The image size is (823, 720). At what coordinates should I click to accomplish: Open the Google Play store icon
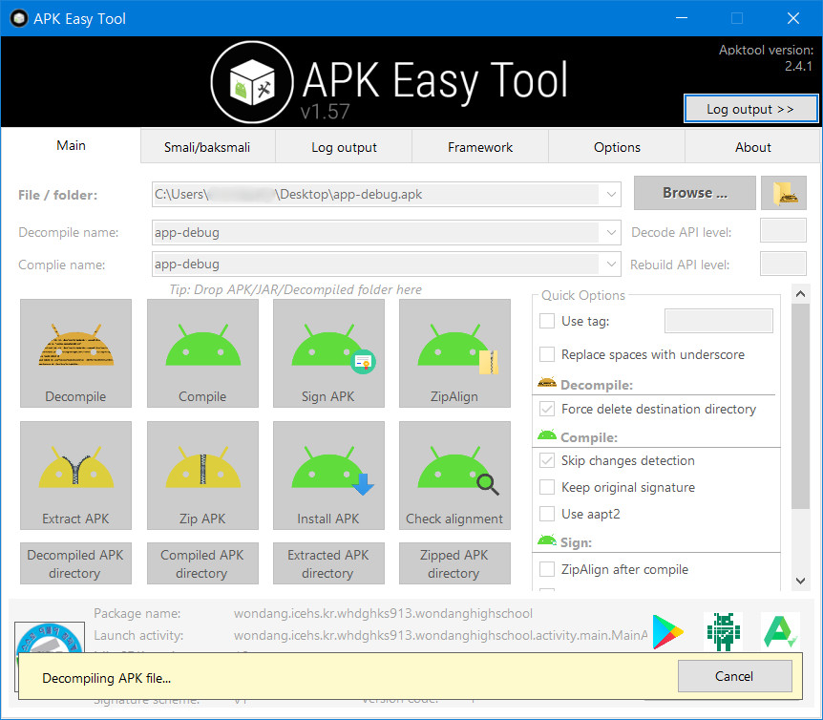click(x=667, y=631)
